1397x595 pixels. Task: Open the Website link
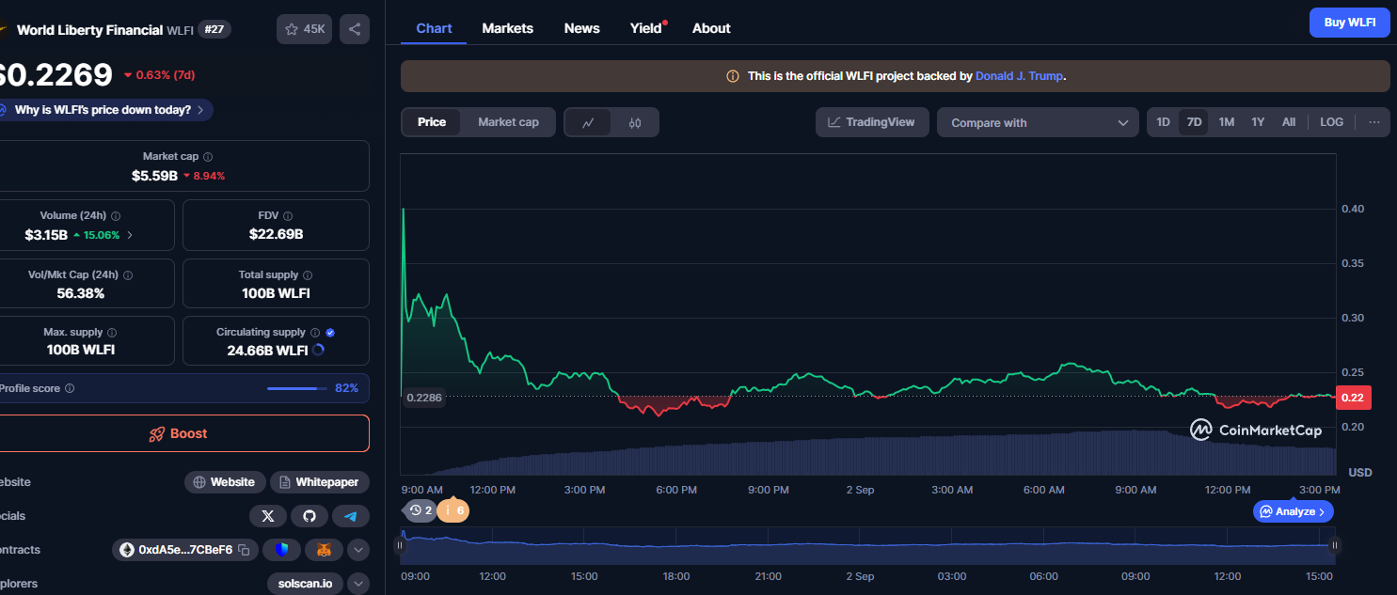[225, 482]
